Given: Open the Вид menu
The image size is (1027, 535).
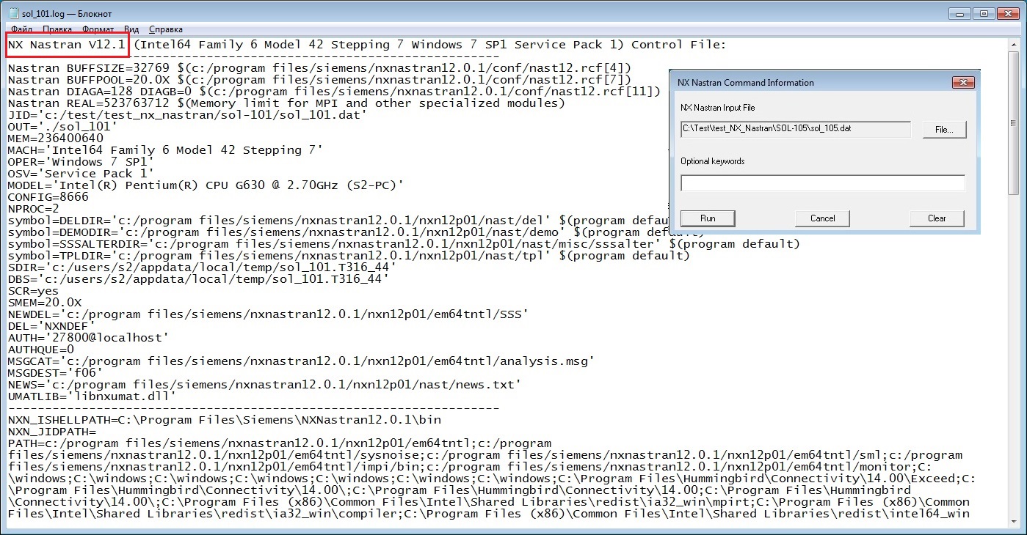Looking at the screenshot, I should [x=131, y=29].
